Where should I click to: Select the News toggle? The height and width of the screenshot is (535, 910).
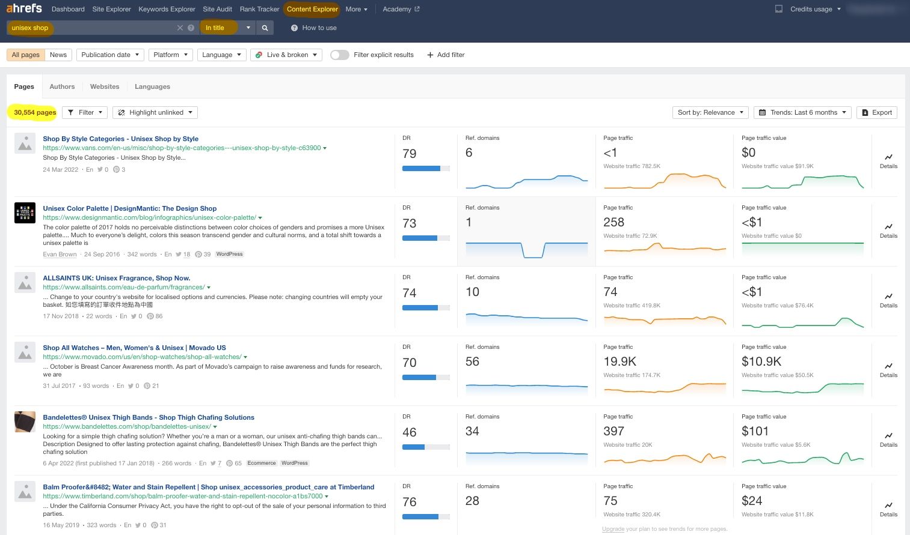pyautogui.click(x=58, y=55)
